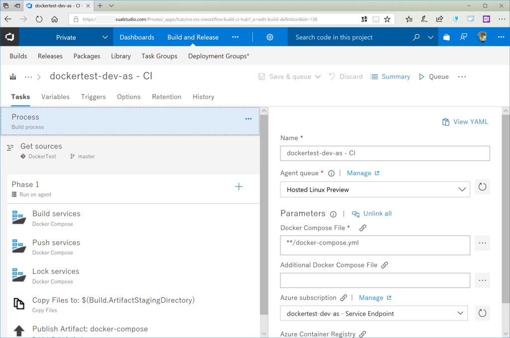Open the OneNote clipper extension icon
510x338 pixels.
click(x=486, y=19)
